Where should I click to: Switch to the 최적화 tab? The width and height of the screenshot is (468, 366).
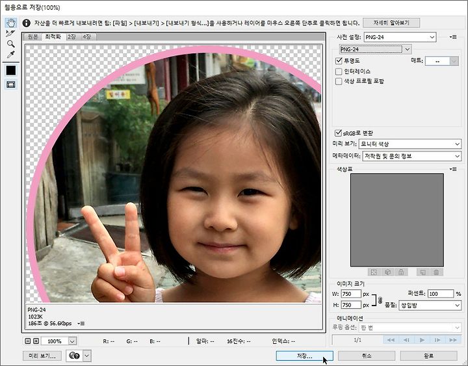[x=53, y=36]
